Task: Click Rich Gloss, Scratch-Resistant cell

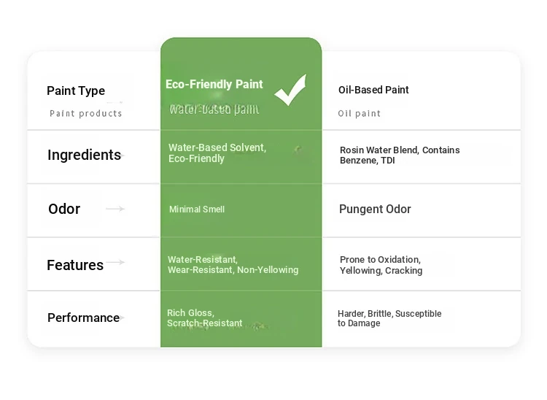Action: click(x=204, y=318)
